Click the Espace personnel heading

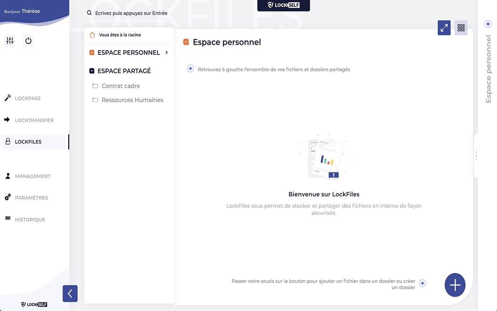[x=227, y=42]
